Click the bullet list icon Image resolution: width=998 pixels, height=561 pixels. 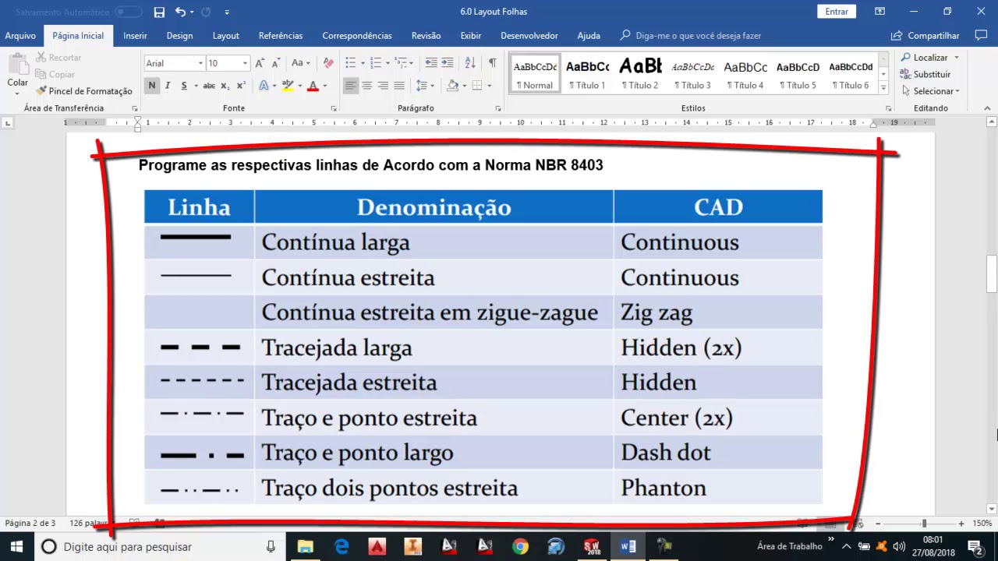tap(351, 63)
